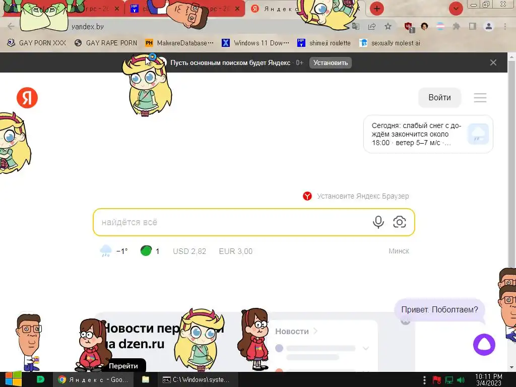The height and width of the screenshot is (387, 516).
Task: Open the MalwareDatabase bookmark
Action: (x=179, y=43)
